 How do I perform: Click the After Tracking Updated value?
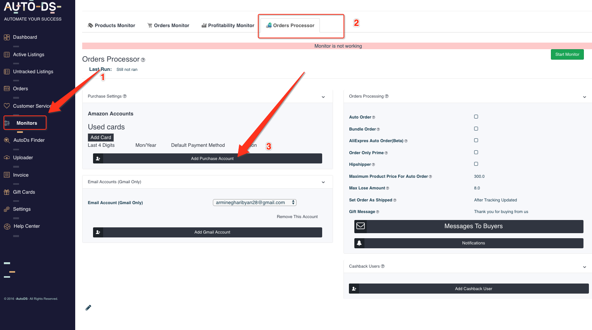pos(495,200)
